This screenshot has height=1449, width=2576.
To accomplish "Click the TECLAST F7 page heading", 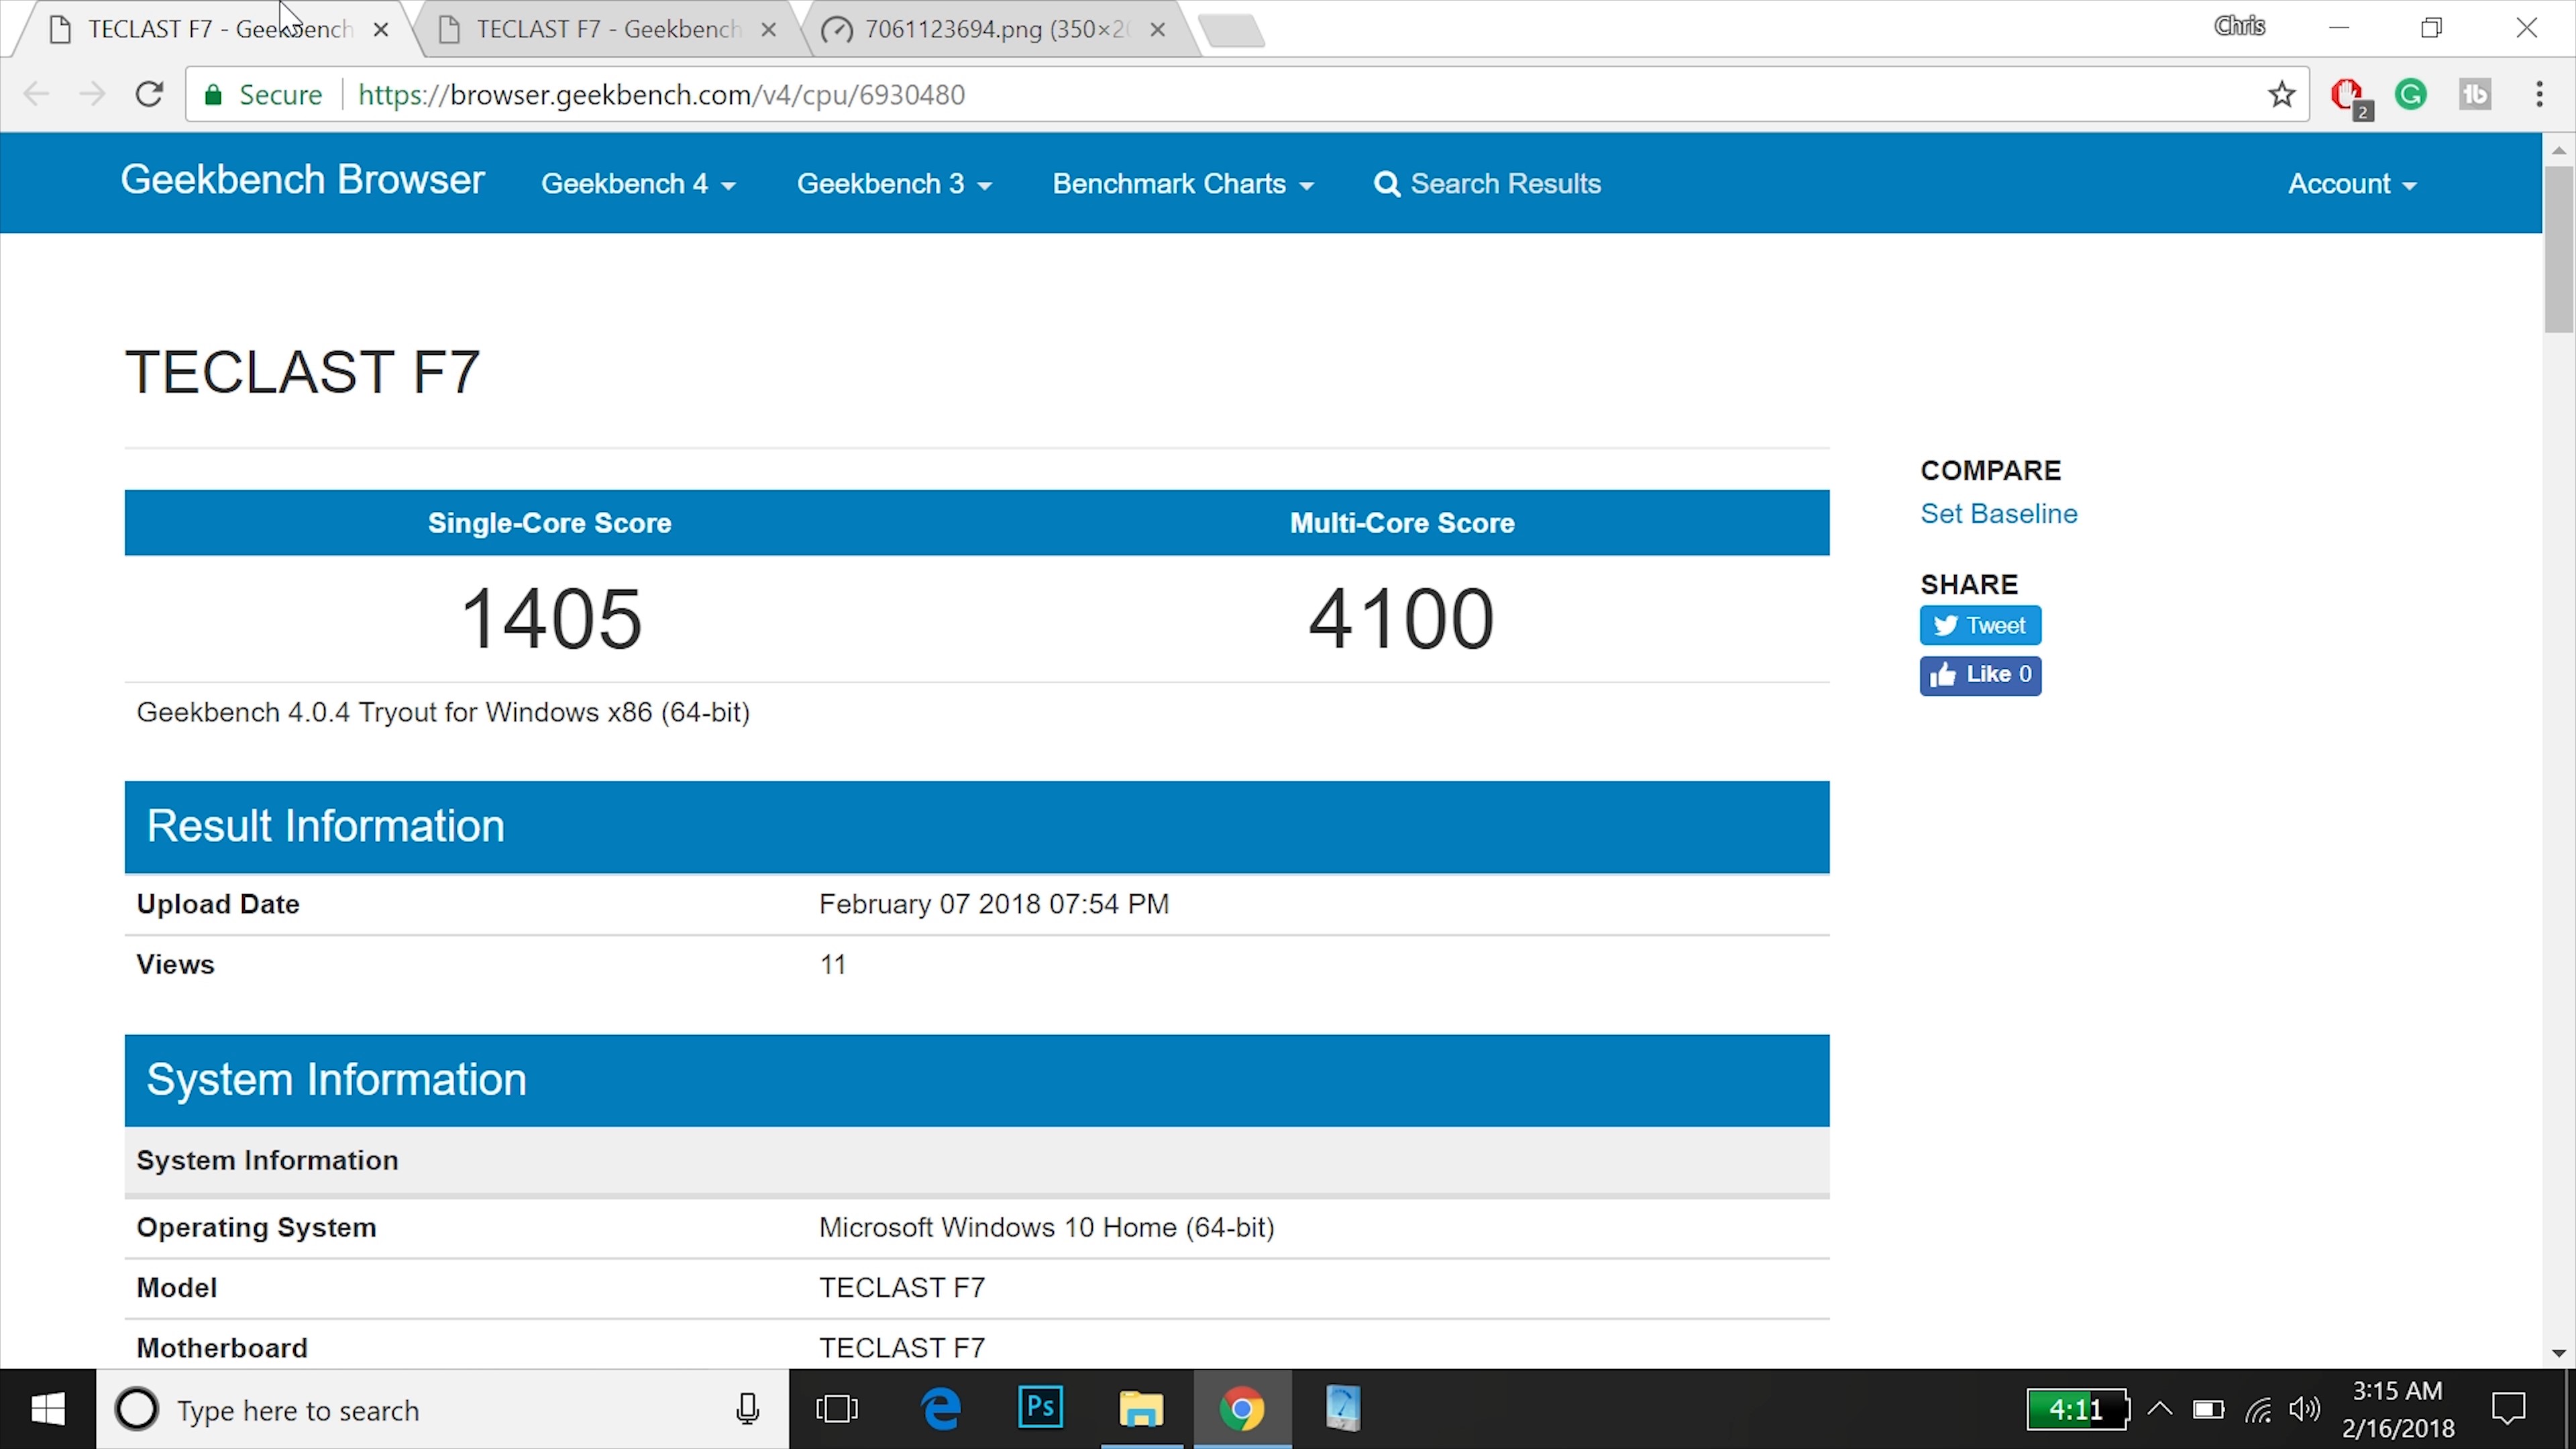I will (302, 372).
